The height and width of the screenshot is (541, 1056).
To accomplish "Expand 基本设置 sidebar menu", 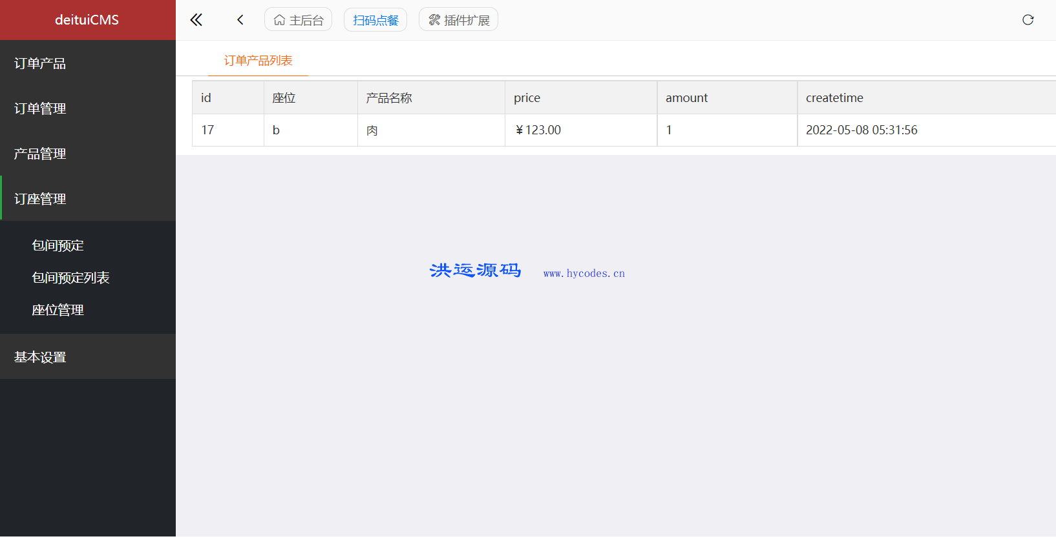I will (88, 356).
